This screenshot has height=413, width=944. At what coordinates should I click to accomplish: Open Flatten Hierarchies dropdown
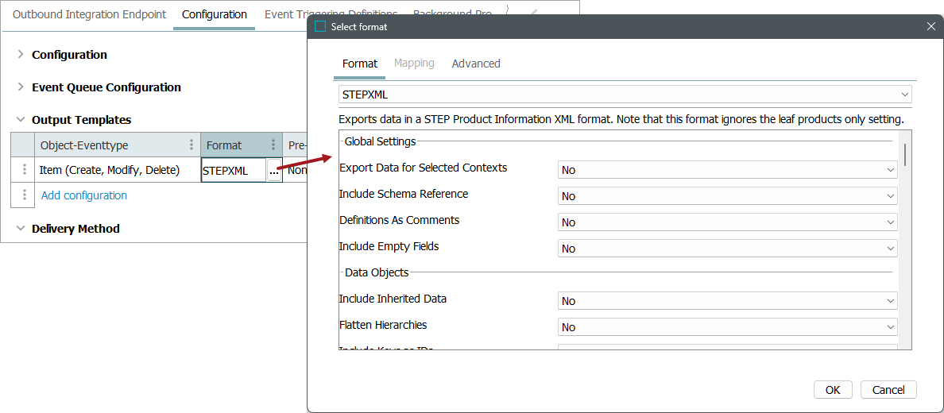point(727,327)
